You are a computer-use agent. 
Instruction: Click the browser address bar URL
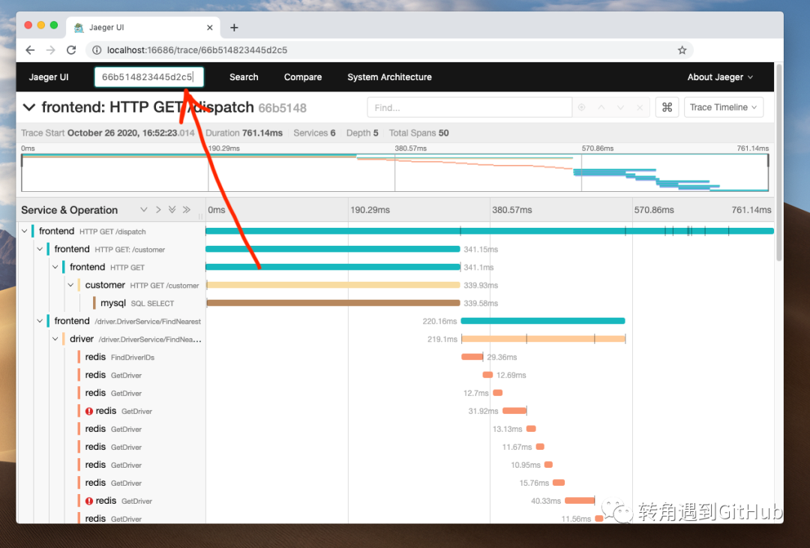pos(196,50)
